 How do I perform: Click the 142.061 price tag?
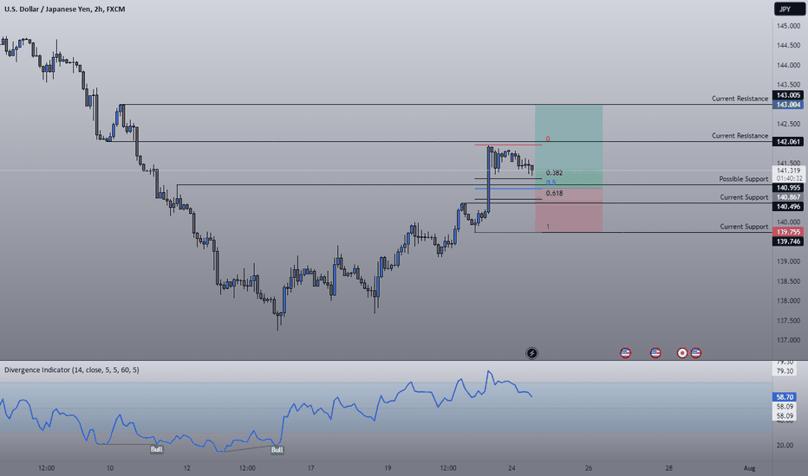pos(788,142)
